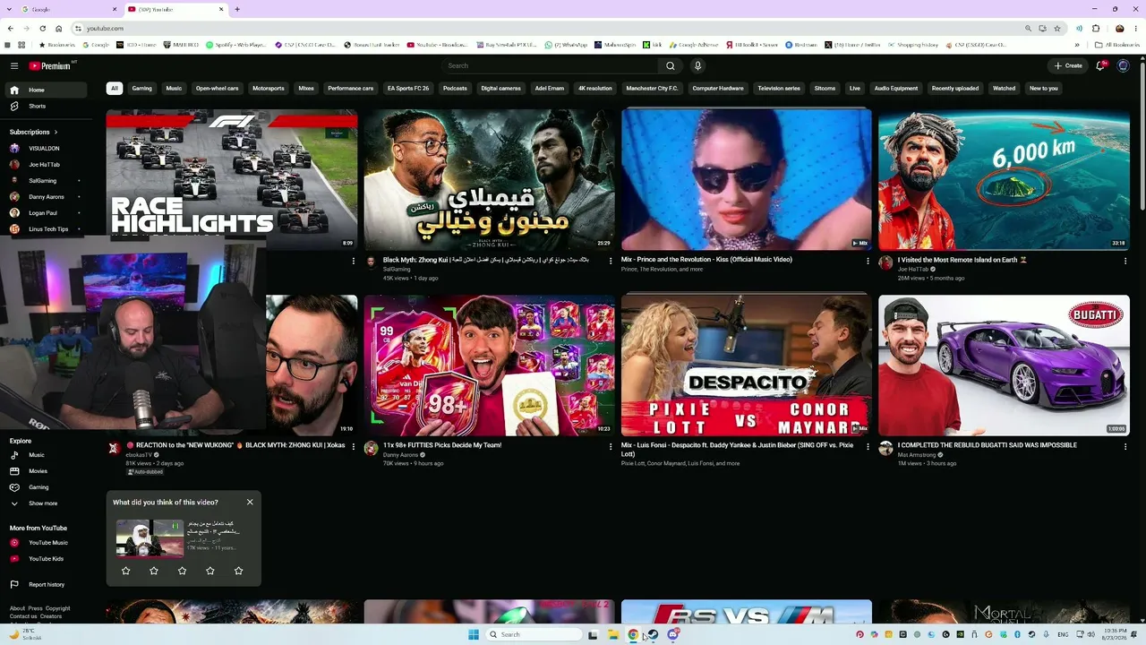The height and width of the screenshot is (645, 1146).
Task: Start voice search with the microphone
Action: [697, 65]
